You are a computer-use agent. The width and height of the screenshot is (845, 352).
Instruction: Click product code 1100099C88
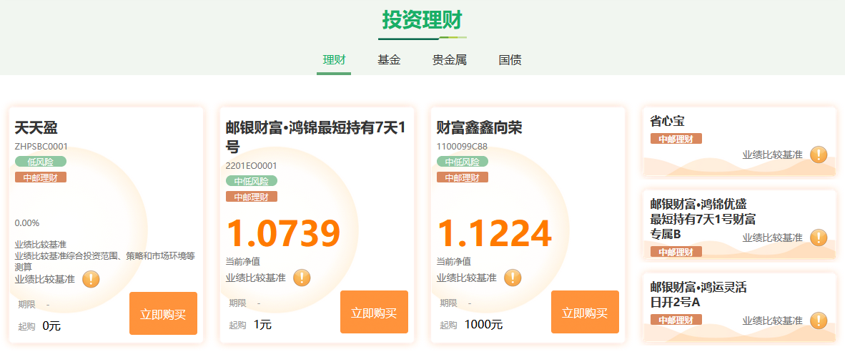462,146
